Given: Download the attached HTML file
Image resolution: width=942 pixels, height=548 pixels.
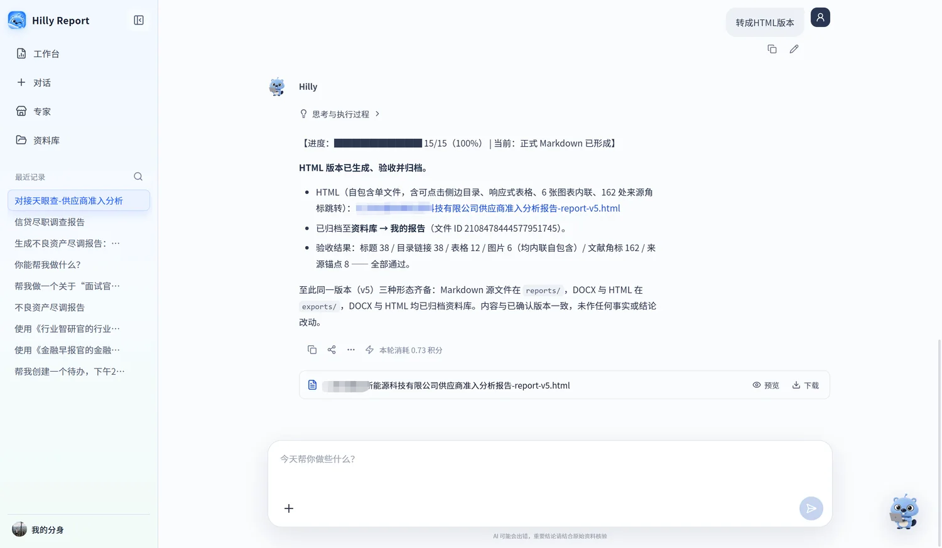Looking at the screenshot, I should [805, 385].
